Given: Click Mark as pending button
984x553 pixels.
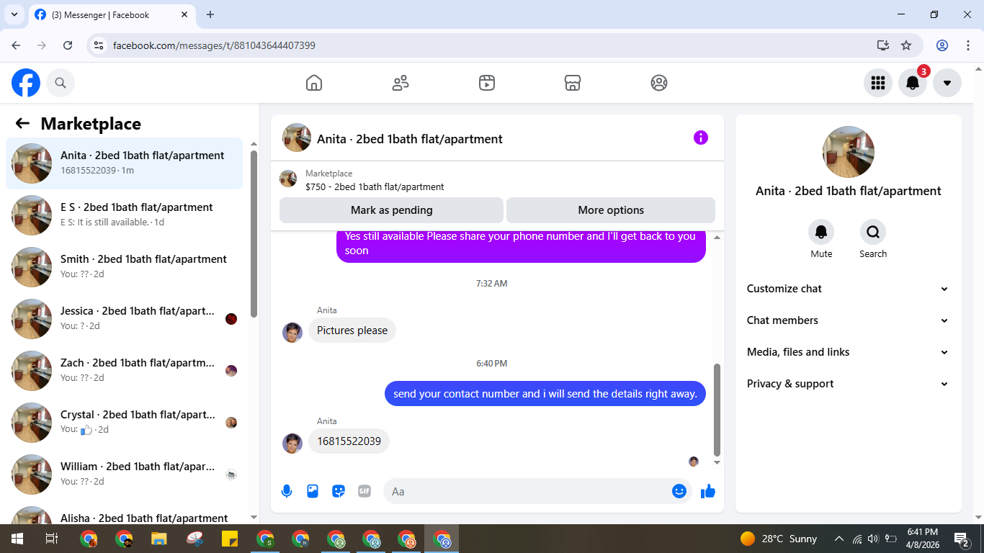Looking at the screenshot, I should 391,210.
